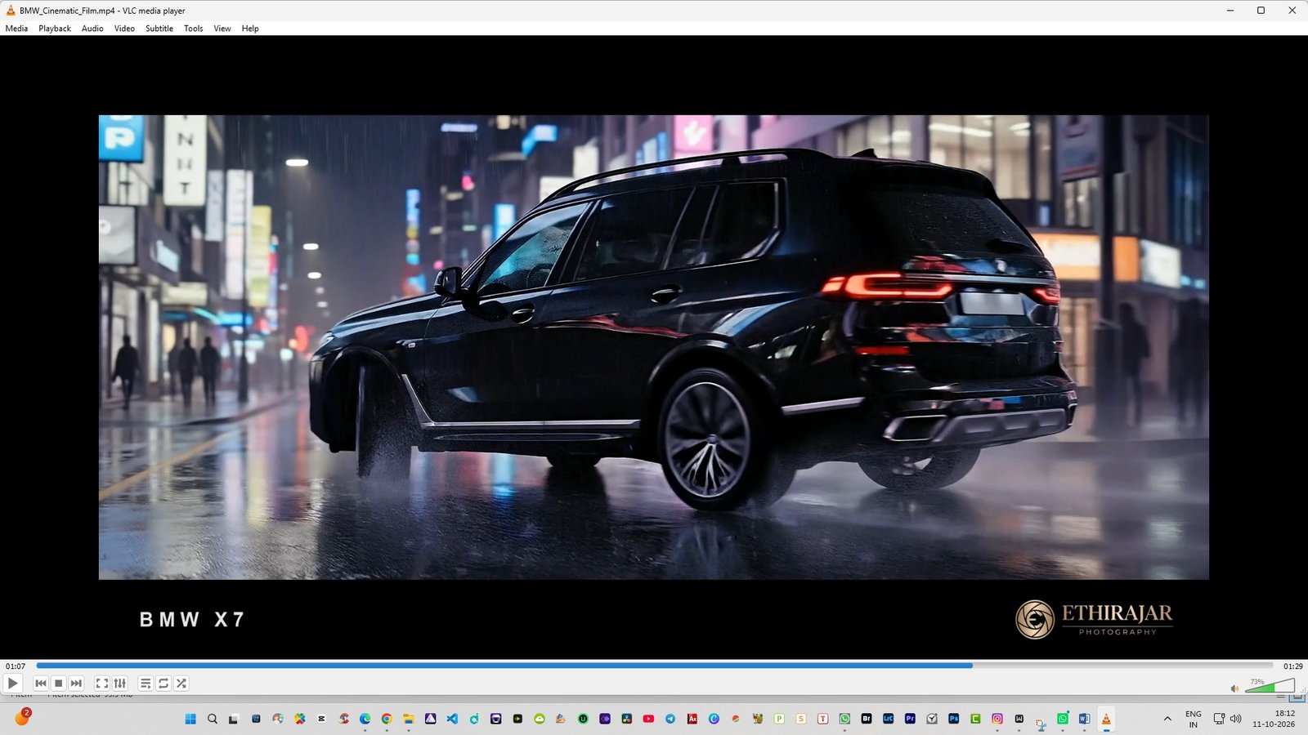Viewport: 1308px width, 735px height.
Task: Seek on the blue playback progress bar
Action: (654, 666)
